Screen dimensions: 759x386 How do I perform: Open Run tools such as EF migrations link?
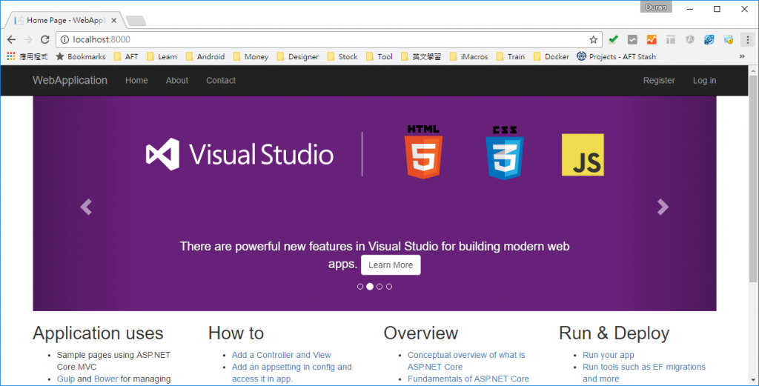pyautogui.click(x=644, y=373)
